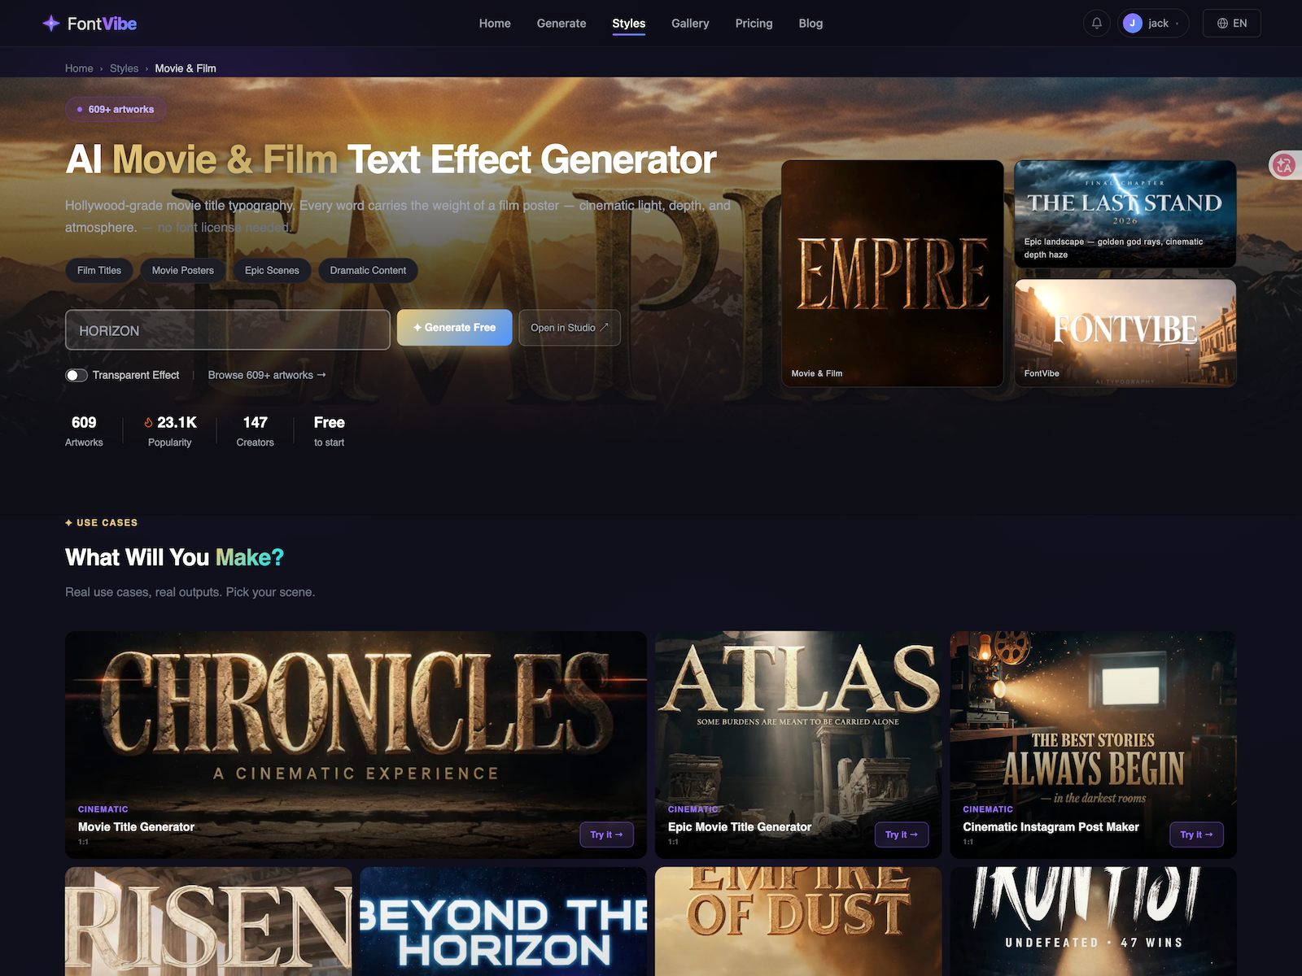Open the Pricing page
The image size is (1302, 976).
pyautogui.click(x=754, y=24)
